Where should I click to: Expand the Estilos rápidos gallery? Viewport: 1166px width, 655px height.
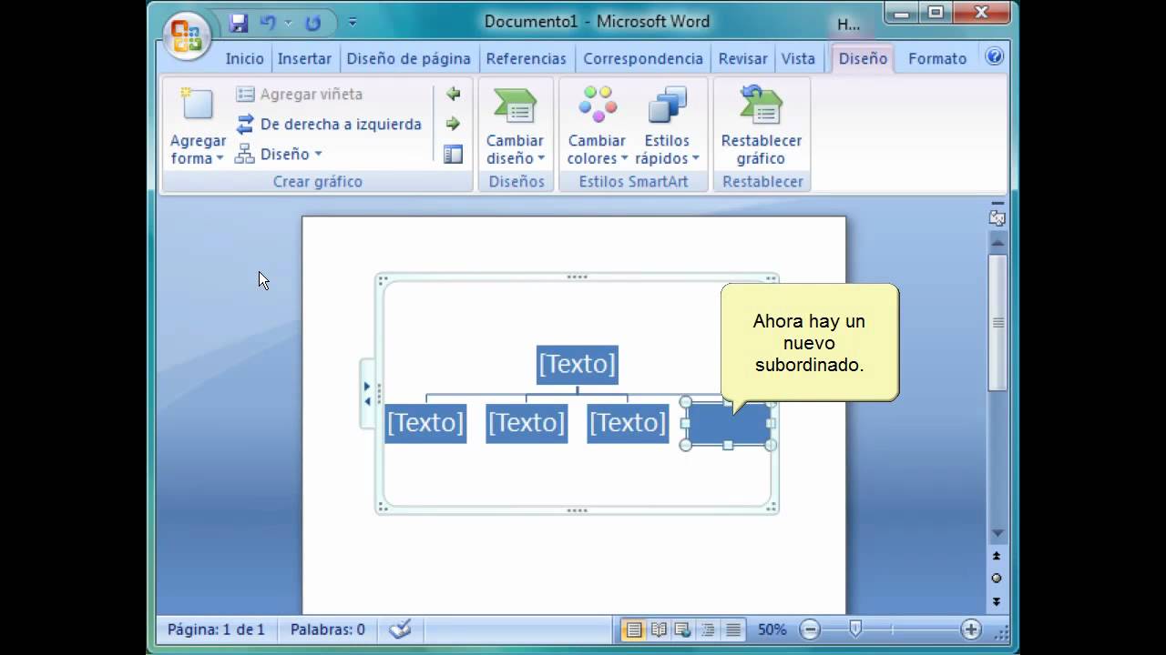click(x=667, y=126)
